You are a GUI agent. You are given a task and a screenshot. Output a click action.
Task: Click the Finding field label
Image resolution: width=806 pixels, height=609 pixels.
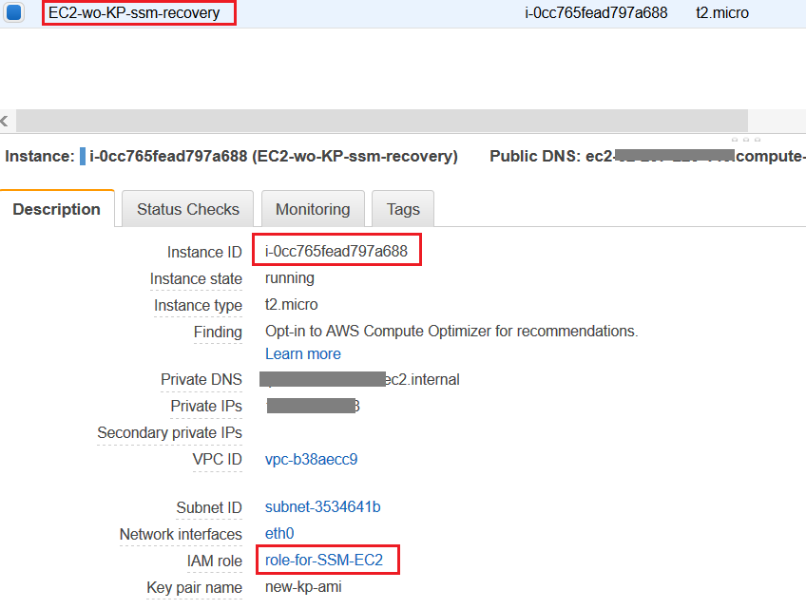tap(218, 333)
